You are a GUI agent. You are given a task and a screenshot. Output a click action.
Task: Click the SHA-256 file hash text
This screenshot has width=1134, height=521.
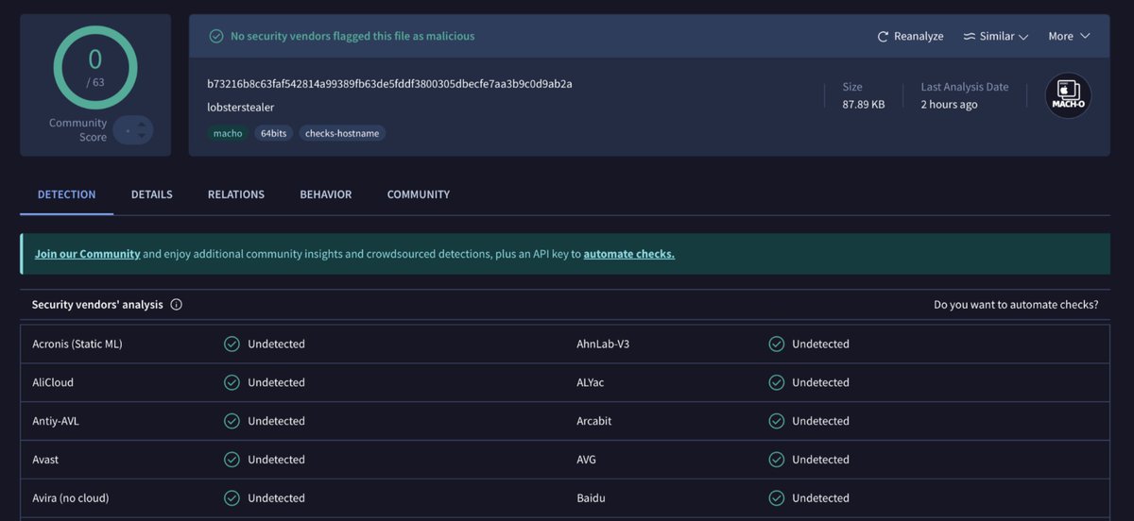[x=389, y=83]
